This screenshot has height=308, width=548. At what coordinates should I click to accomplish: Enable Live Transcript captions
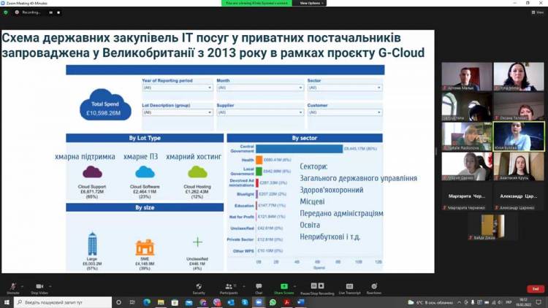click(349, 287)
